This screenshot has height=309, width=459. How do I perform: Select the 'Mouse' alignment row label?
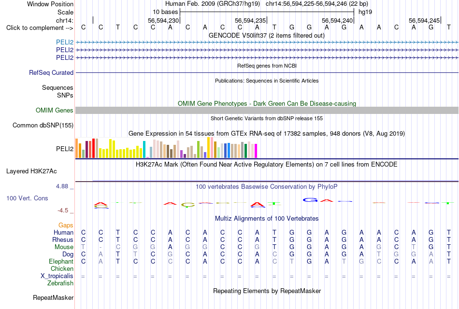64,247
